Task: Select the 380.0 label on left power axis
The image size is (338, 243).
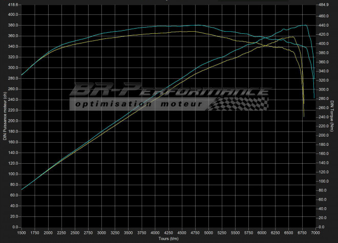Action: coord(13,25)
